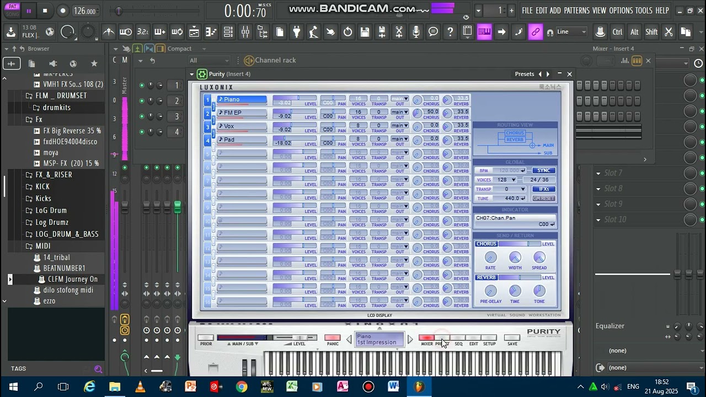The image size is (706, 397).
Task: Open the Playlist view icon
Action: tap(194, 32)
